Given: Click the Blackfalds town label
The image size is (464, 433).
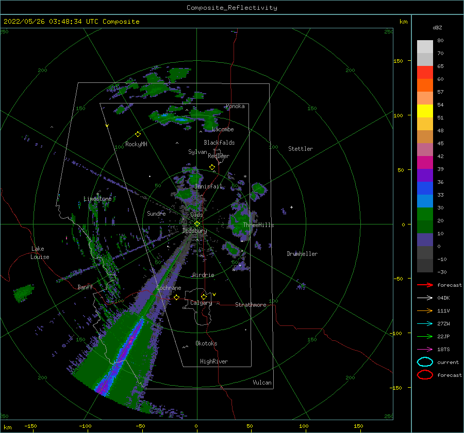Looking at the screenshot, I should coord(219,143).
